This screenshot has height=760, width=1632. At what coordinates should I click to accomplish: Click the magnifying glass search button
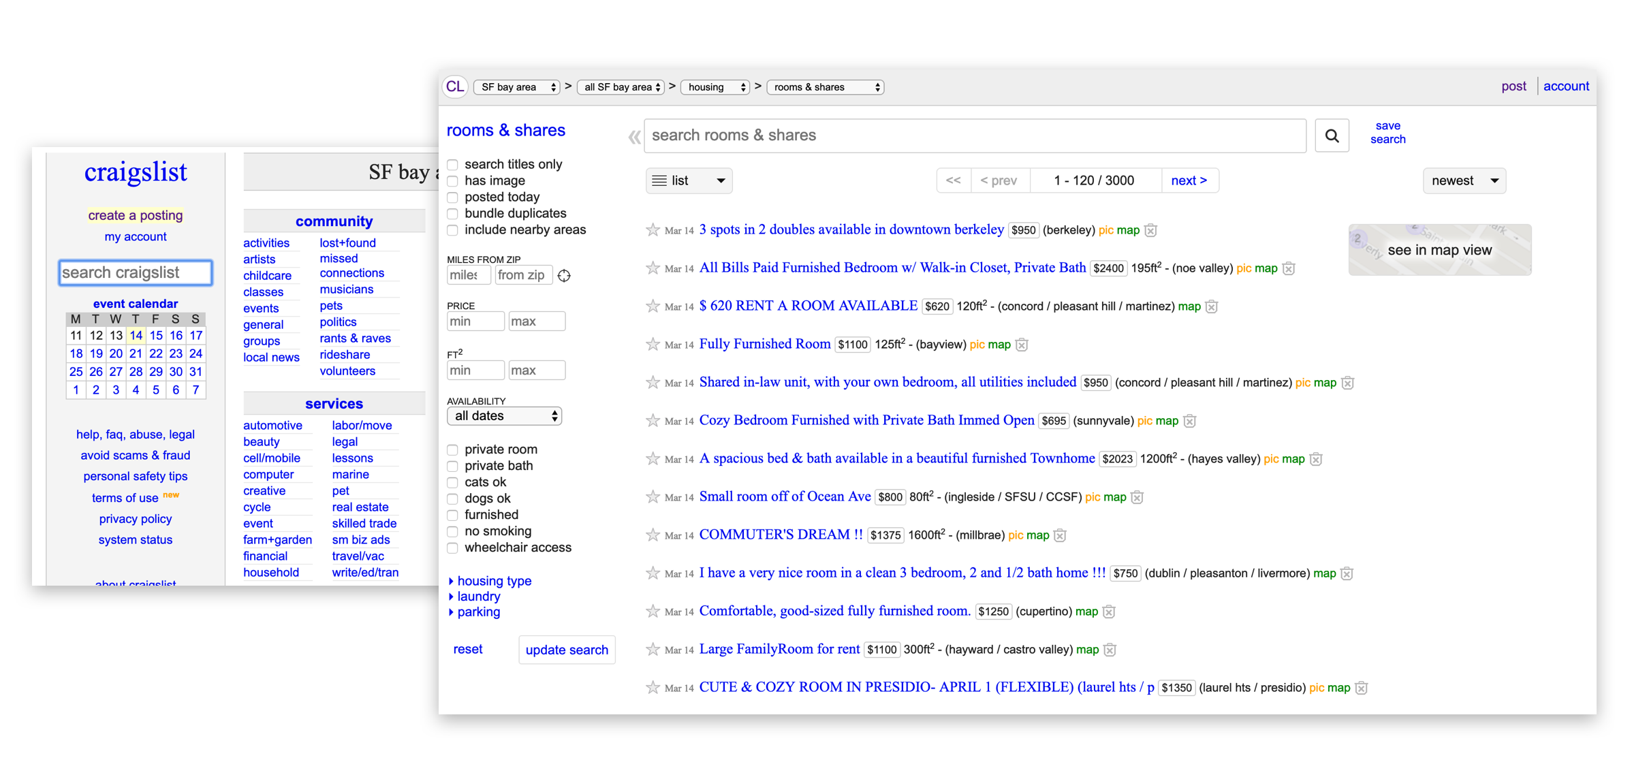(1331, 136)
